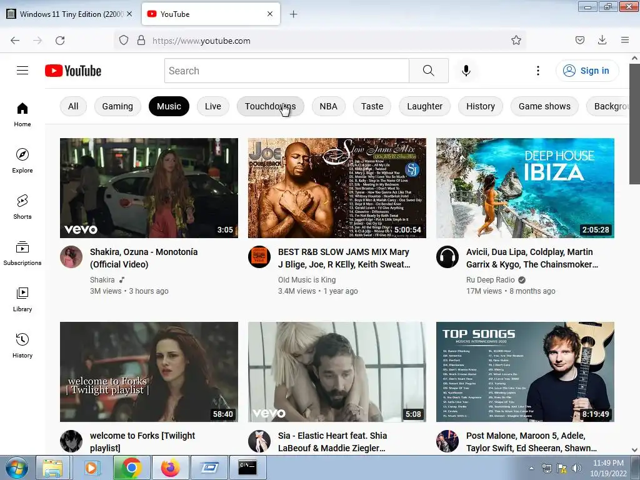This screenshot has height=480, width=640.
Task: Select the Gaming filter chip
Action: [117, 106]
